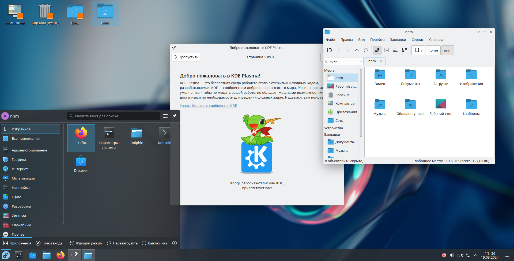
Task: Open the Загрузки folder
Action: pyautogui.click(x=441, y=78)
